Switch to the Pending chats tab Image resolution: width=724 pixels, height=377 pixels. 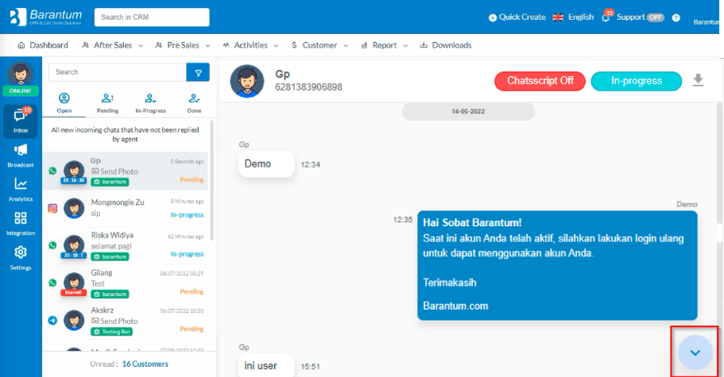(x=107, y=103)
